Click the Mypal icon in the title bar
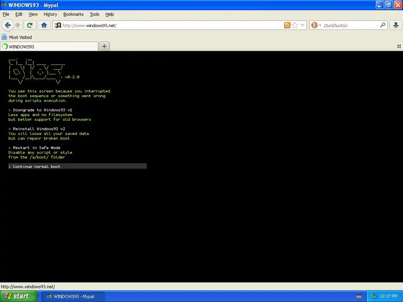The height and width of the screenshot is (302, 403). (4, 5)
